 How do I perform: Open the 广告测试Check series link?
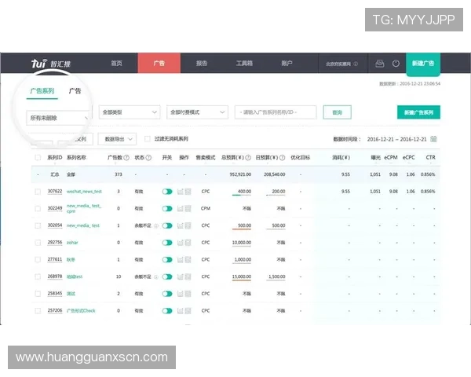[81, 310]
